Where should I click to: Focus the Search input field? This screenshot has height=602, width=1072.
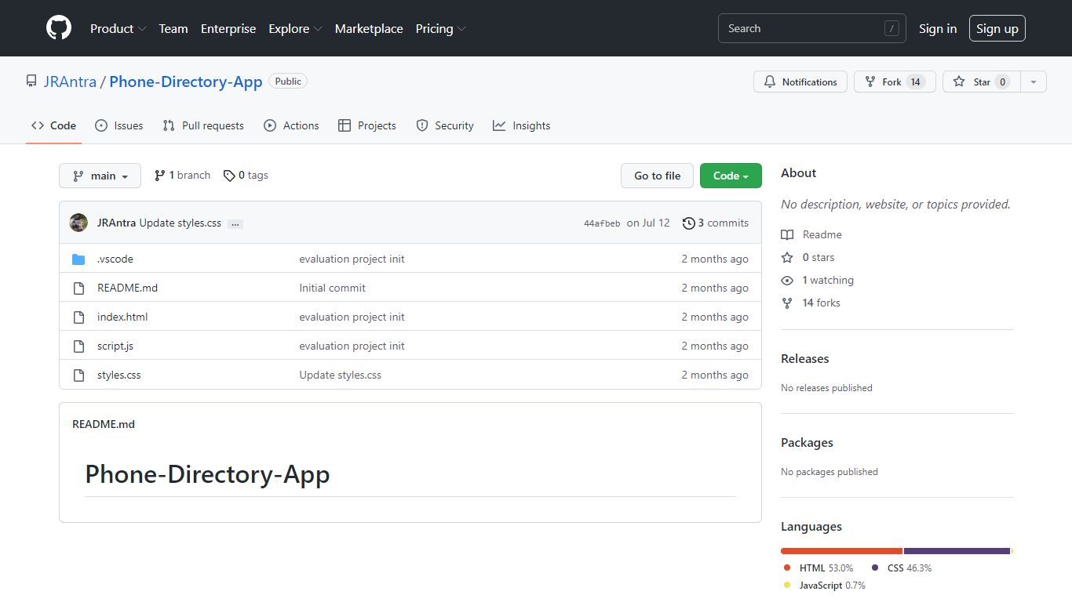(x=811, y=28)
